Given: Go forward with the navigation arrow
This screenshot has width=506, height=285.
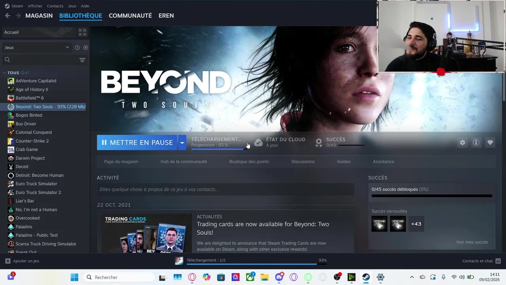Looking at the screenshot, I should [18, 15].
